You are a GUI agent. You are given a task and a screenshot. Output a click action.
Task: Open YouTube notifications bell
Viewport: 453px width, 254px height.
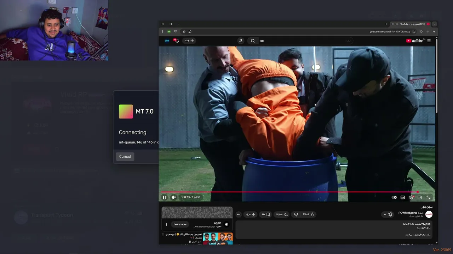176,41
